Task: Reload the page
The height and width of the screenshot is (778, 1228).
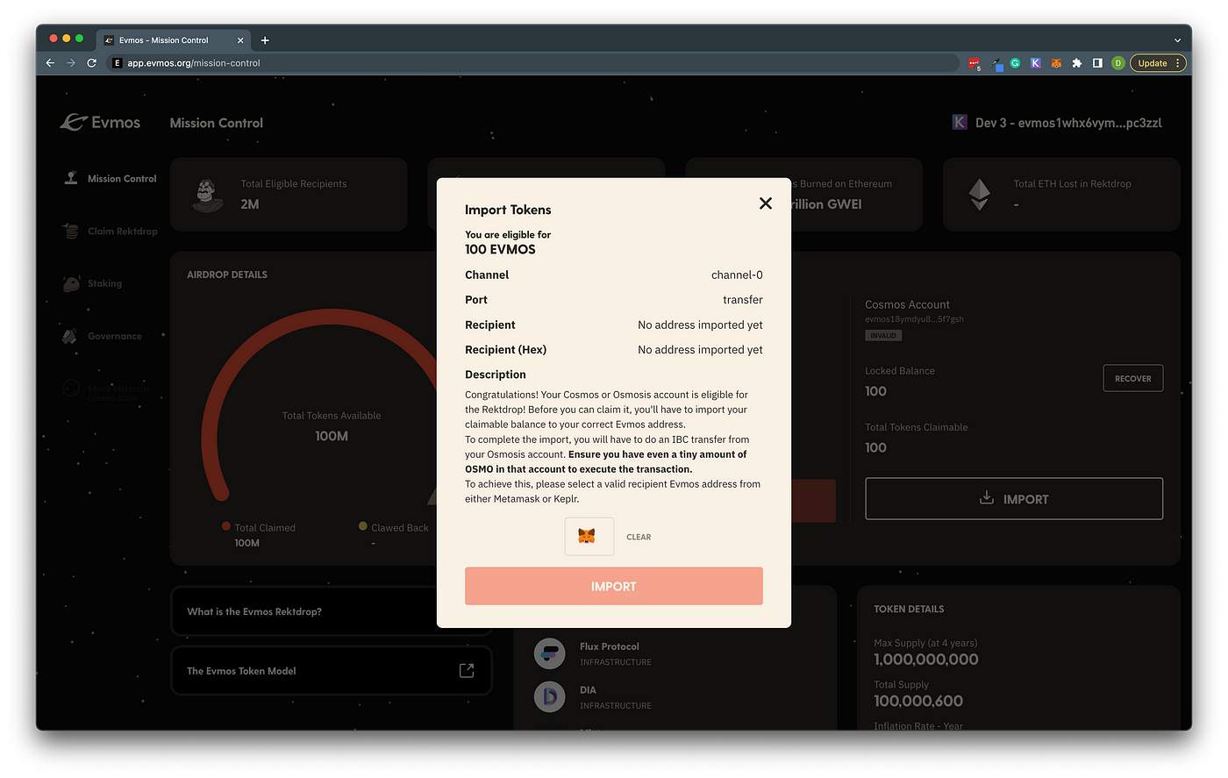Action: (x=92, y=63)
